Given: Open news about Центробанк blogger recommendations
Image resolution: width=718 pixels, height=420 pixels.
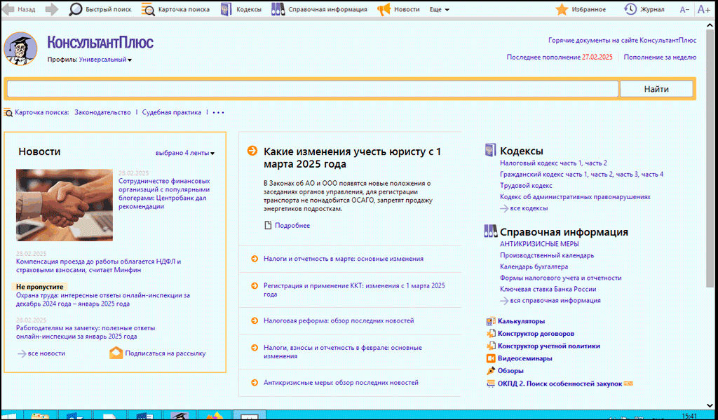Looking at the screenshot, I should coord(164,194).
